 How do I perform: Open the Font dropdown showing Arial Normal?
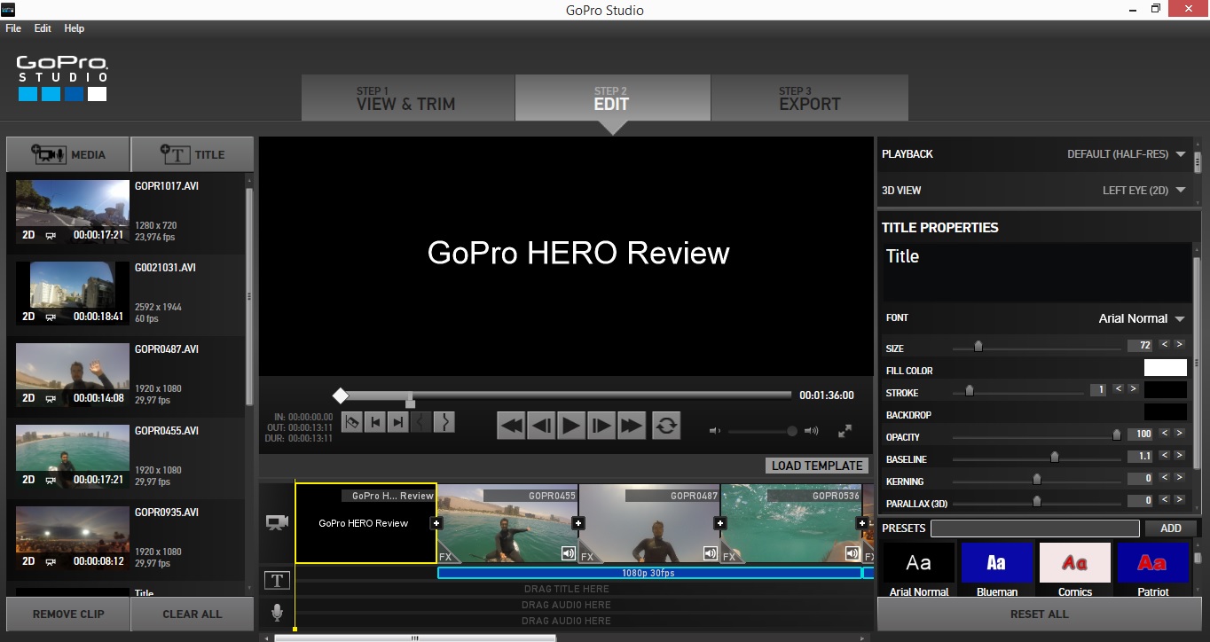tap(1142, 318)
